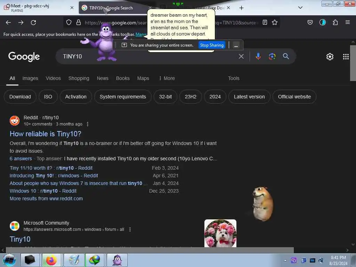This screenshot has height=267, width=356.
Task: Submit search with magnifier icon
Action: point(286,56)
